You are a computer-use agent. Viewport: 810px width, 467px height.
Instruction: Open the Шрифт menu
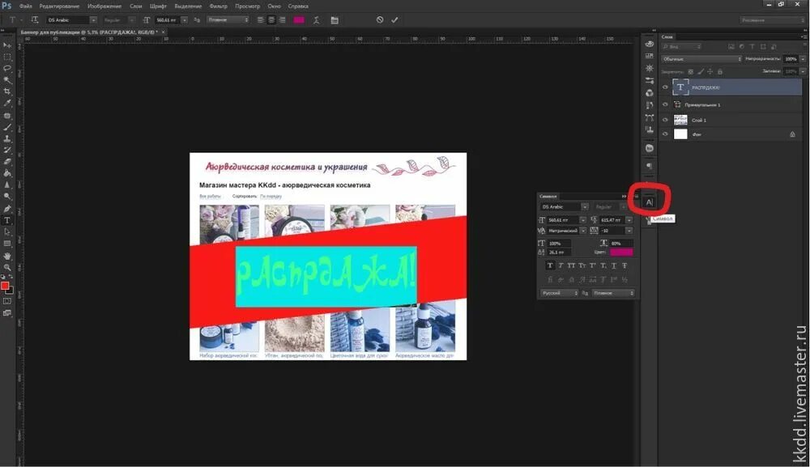[x=158, y=6]
